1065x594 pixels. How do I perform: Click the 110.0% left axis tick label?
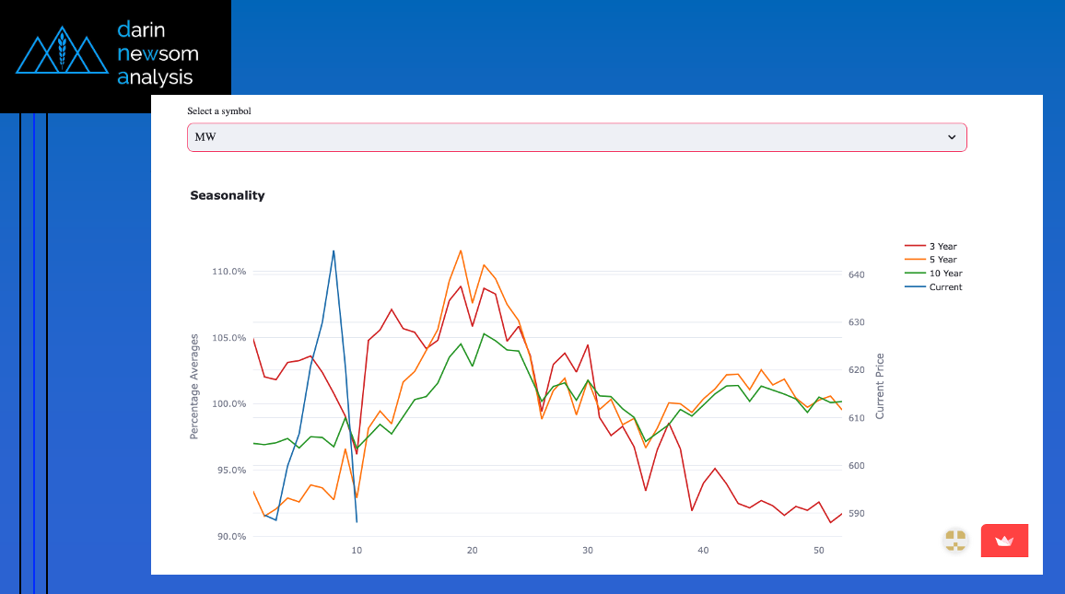pos(228,272)
